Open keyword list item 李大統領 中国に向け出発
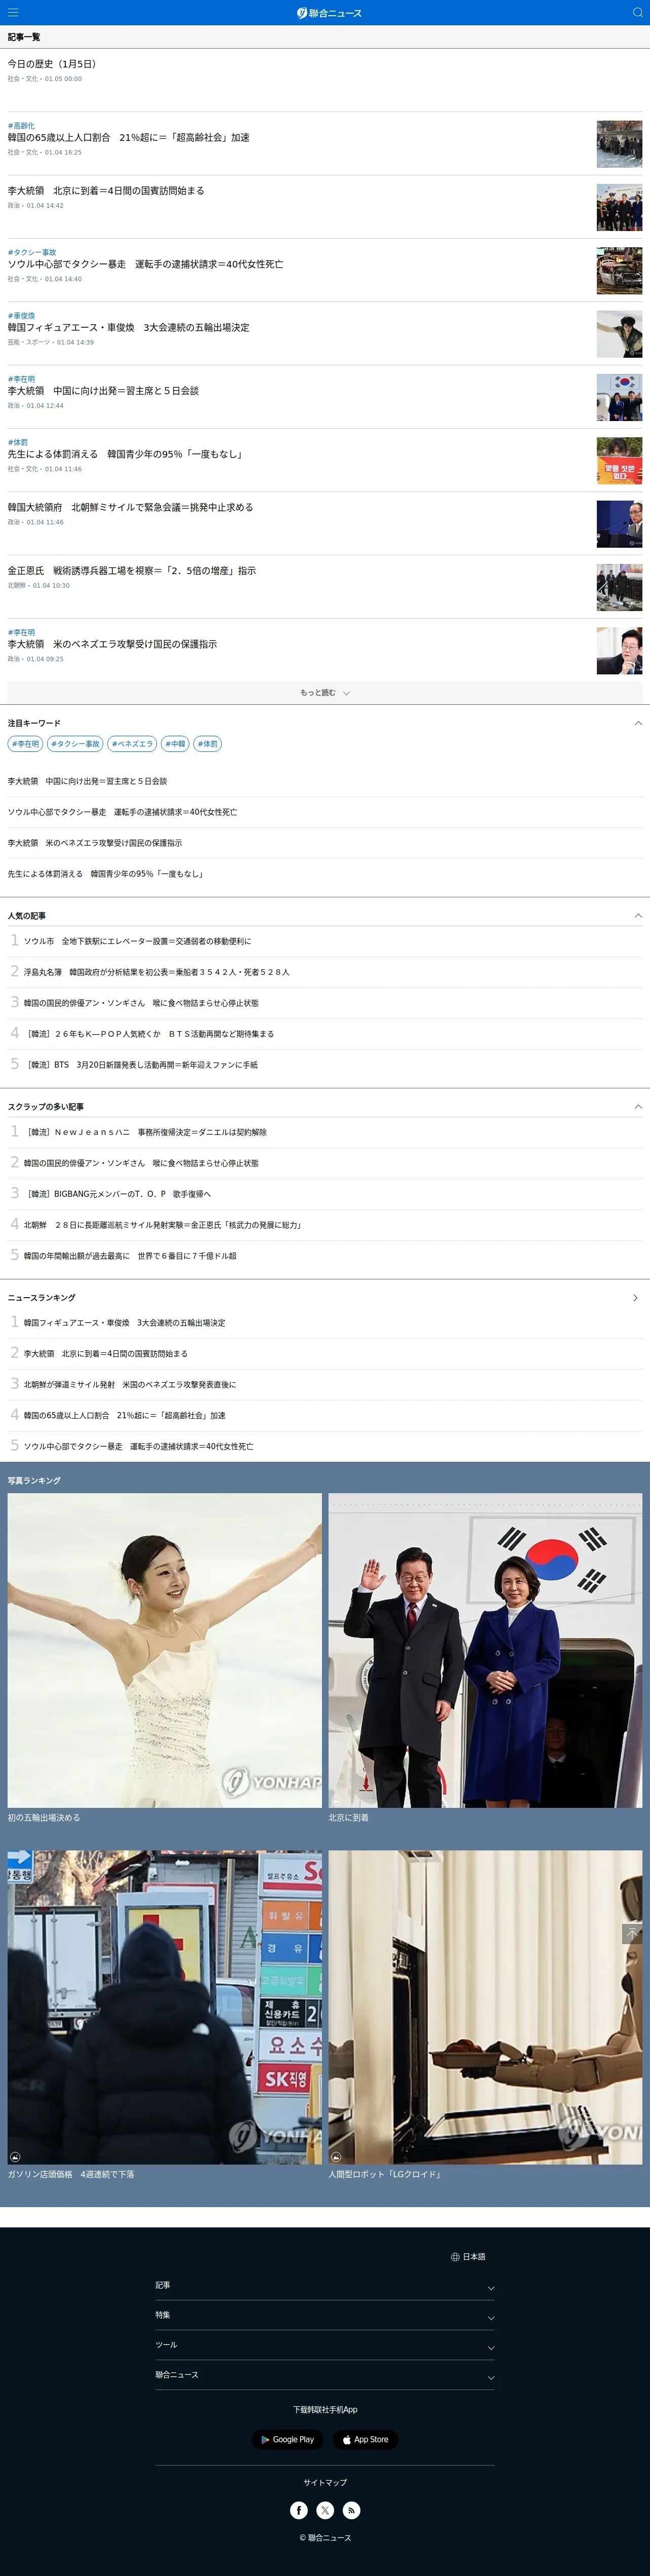 coord(88,781)
